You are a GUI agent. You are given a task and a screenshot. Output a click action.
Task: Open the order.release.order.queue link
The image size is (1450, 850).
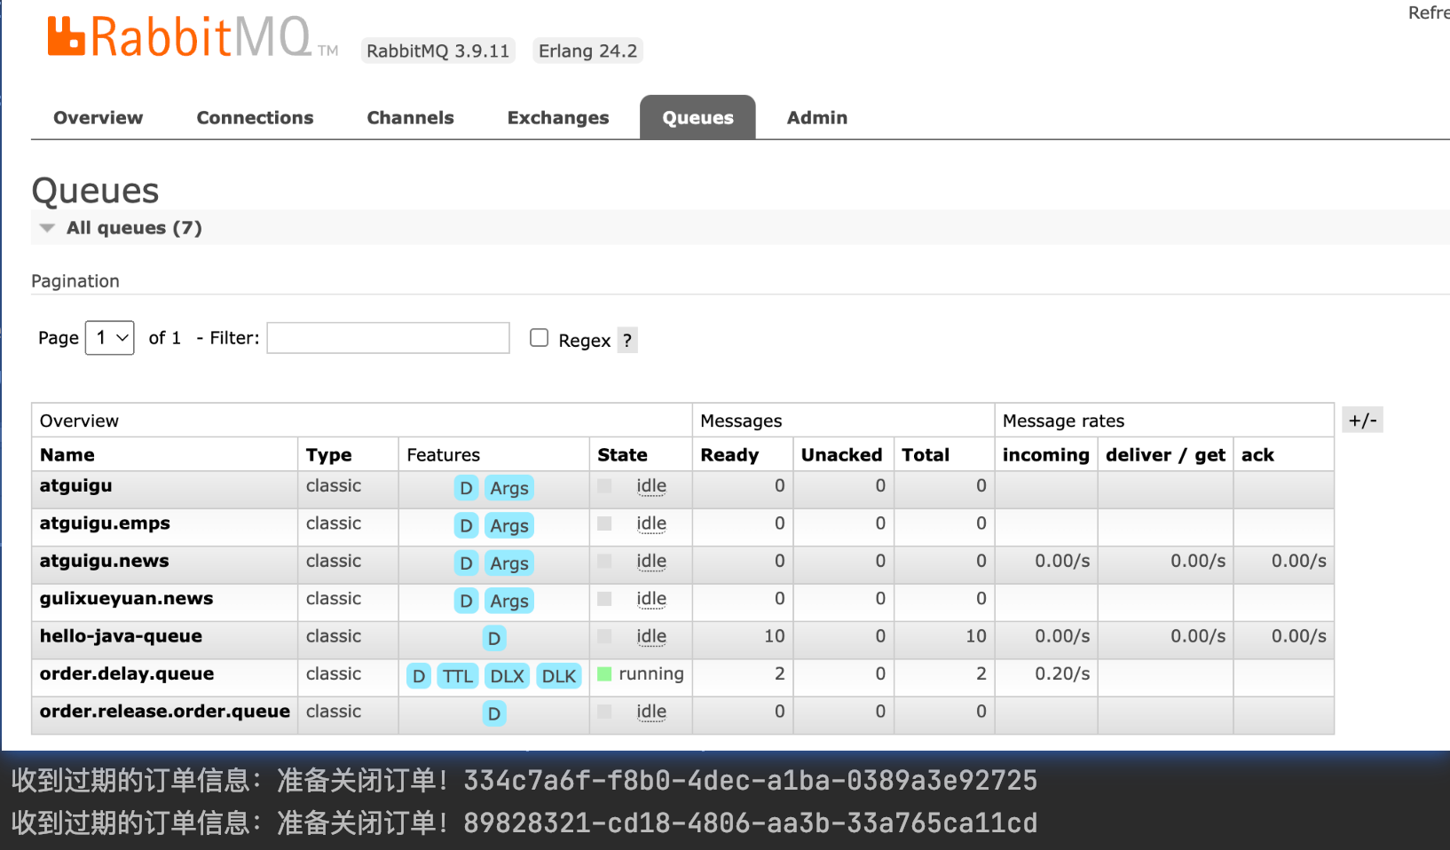pos(165,712)
